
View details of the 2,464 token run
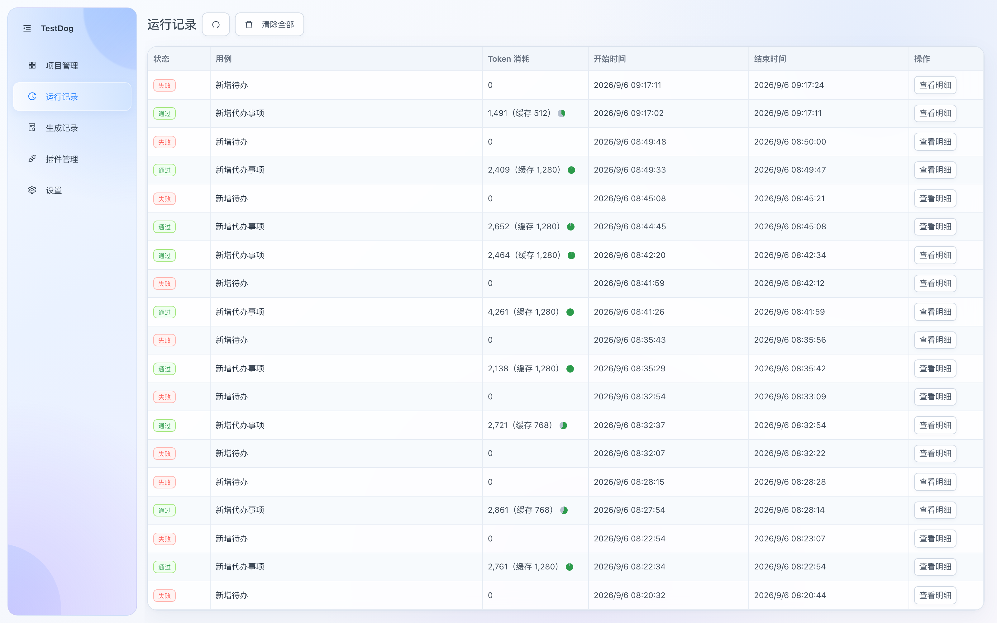[935, 255]
